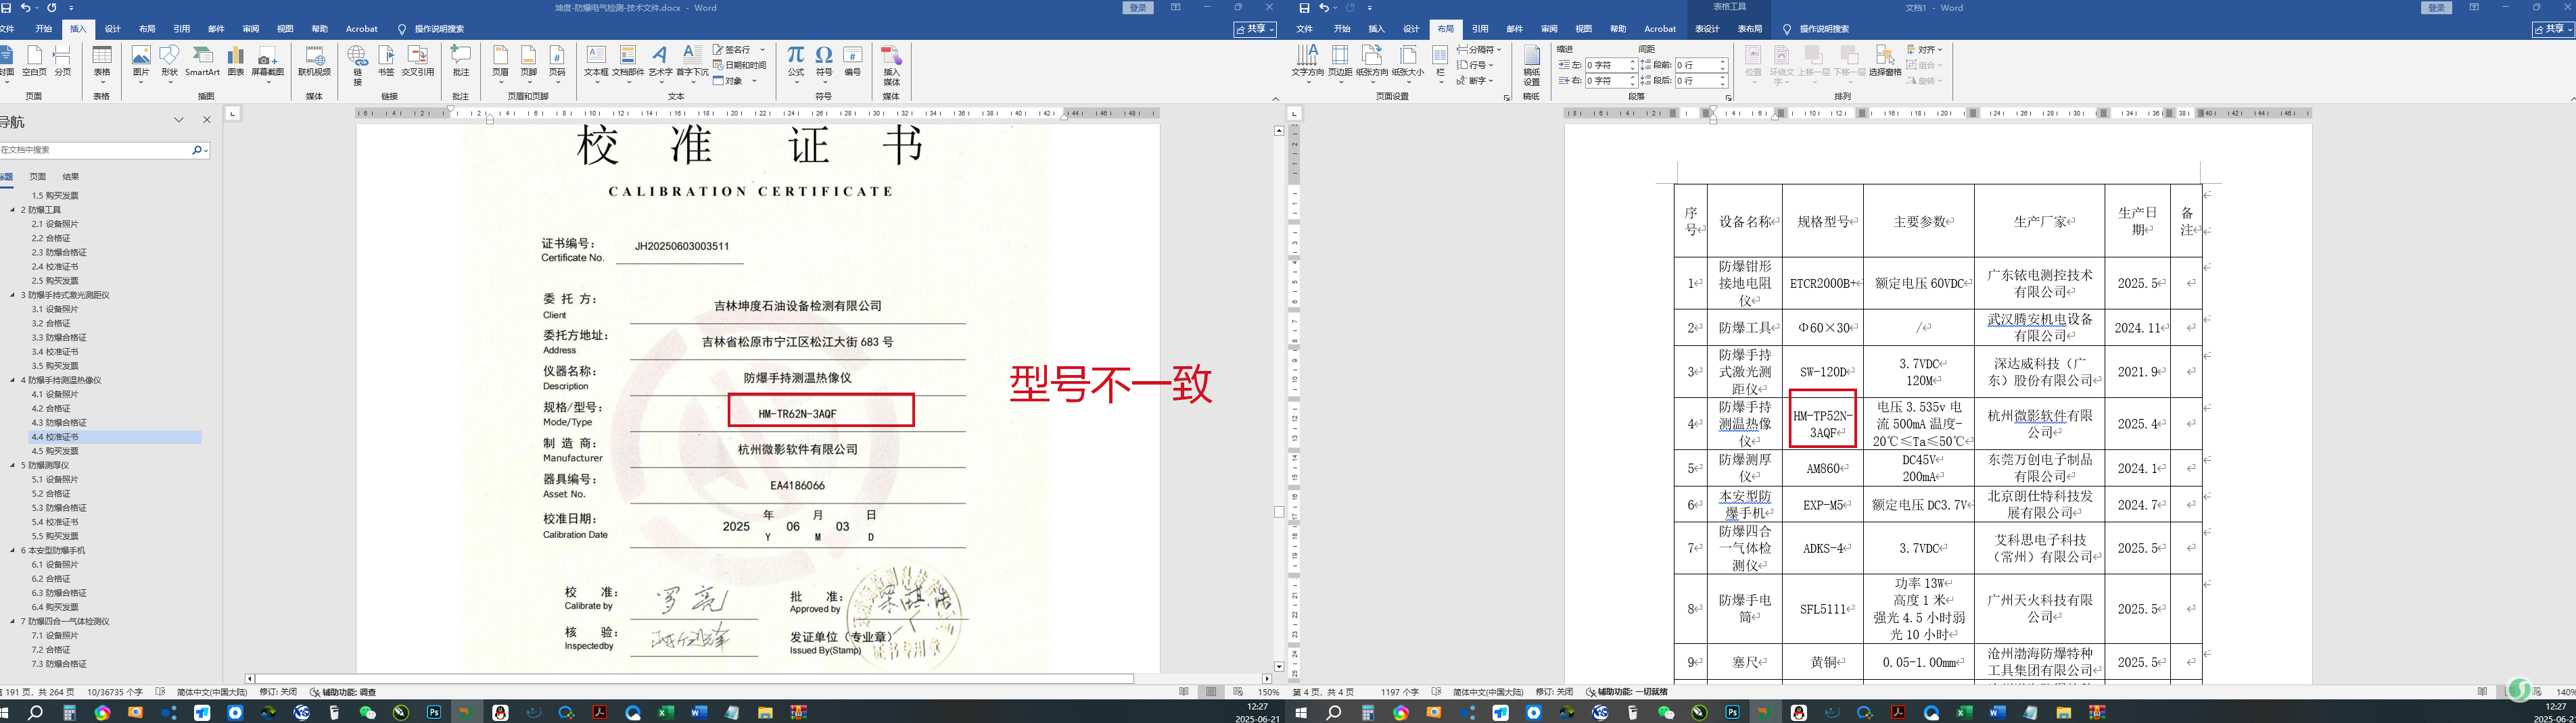Open the 分隔符 breaks dropdown
The width and height of the screenshot is (2576, 723).
point(1479,49)
